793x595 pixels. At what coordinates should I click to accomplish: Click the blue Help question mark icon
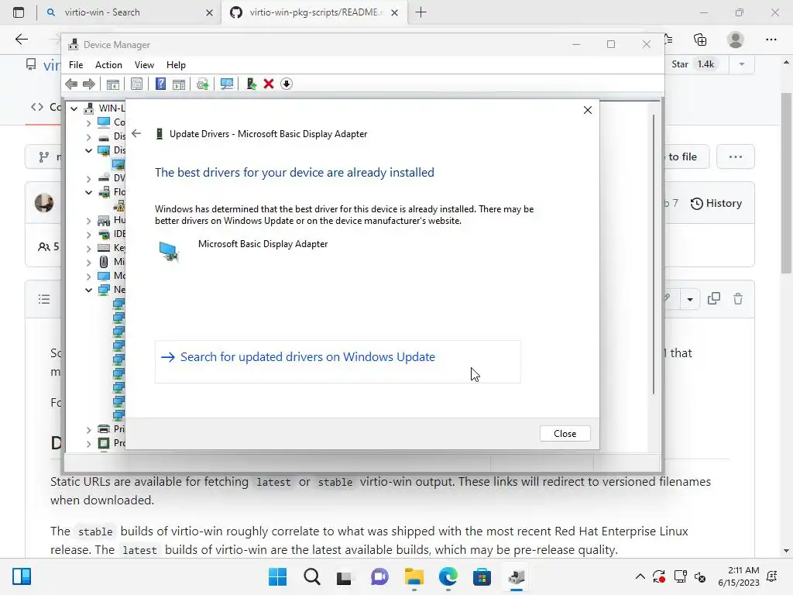coord(160,84)
